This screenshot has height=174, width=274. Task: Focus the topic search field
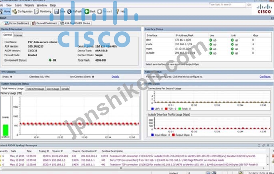[x=227, y=5]
